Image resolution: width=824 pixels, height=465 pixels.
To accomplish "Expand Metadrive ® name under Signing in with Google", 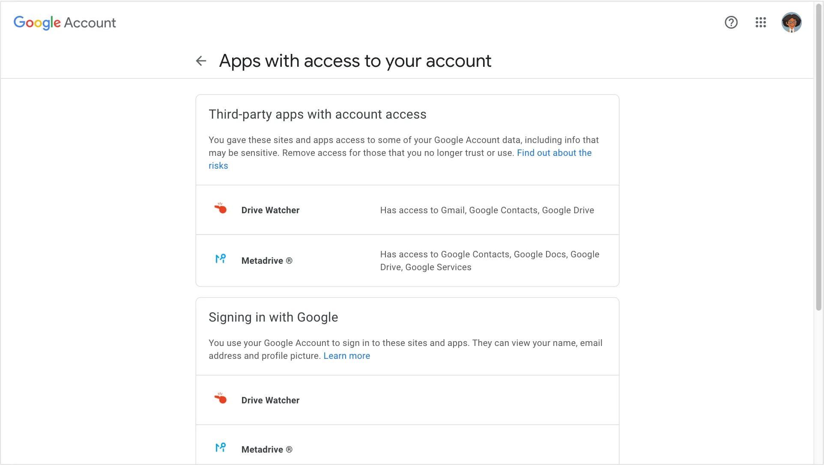I will (267, 450).
